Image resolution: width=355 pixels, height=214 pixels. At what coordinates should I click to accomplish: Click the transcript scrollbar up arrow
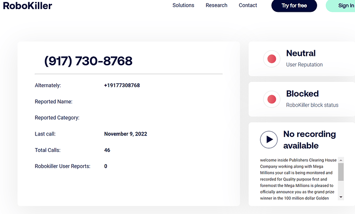coord(341,160)
